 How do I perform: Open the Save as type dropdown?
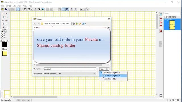tap(95, 73)
